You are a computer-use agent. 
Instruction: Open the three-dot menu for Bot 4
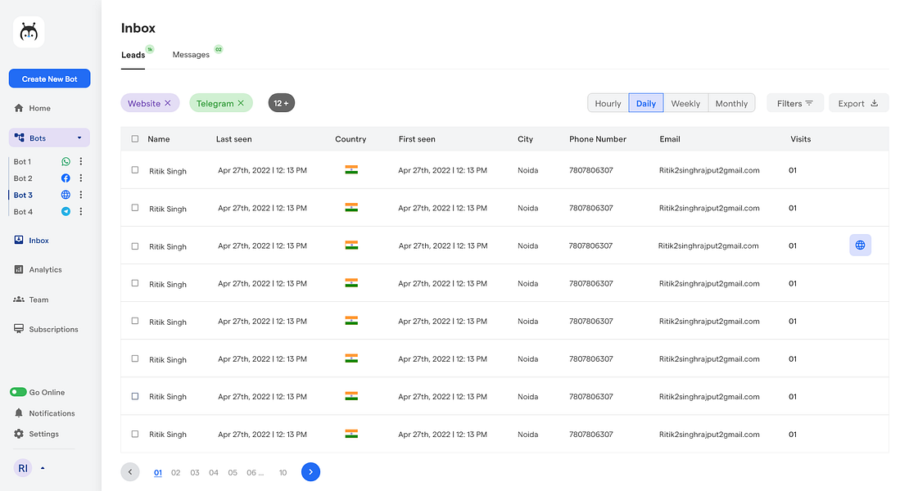click(x=81, y=211)
